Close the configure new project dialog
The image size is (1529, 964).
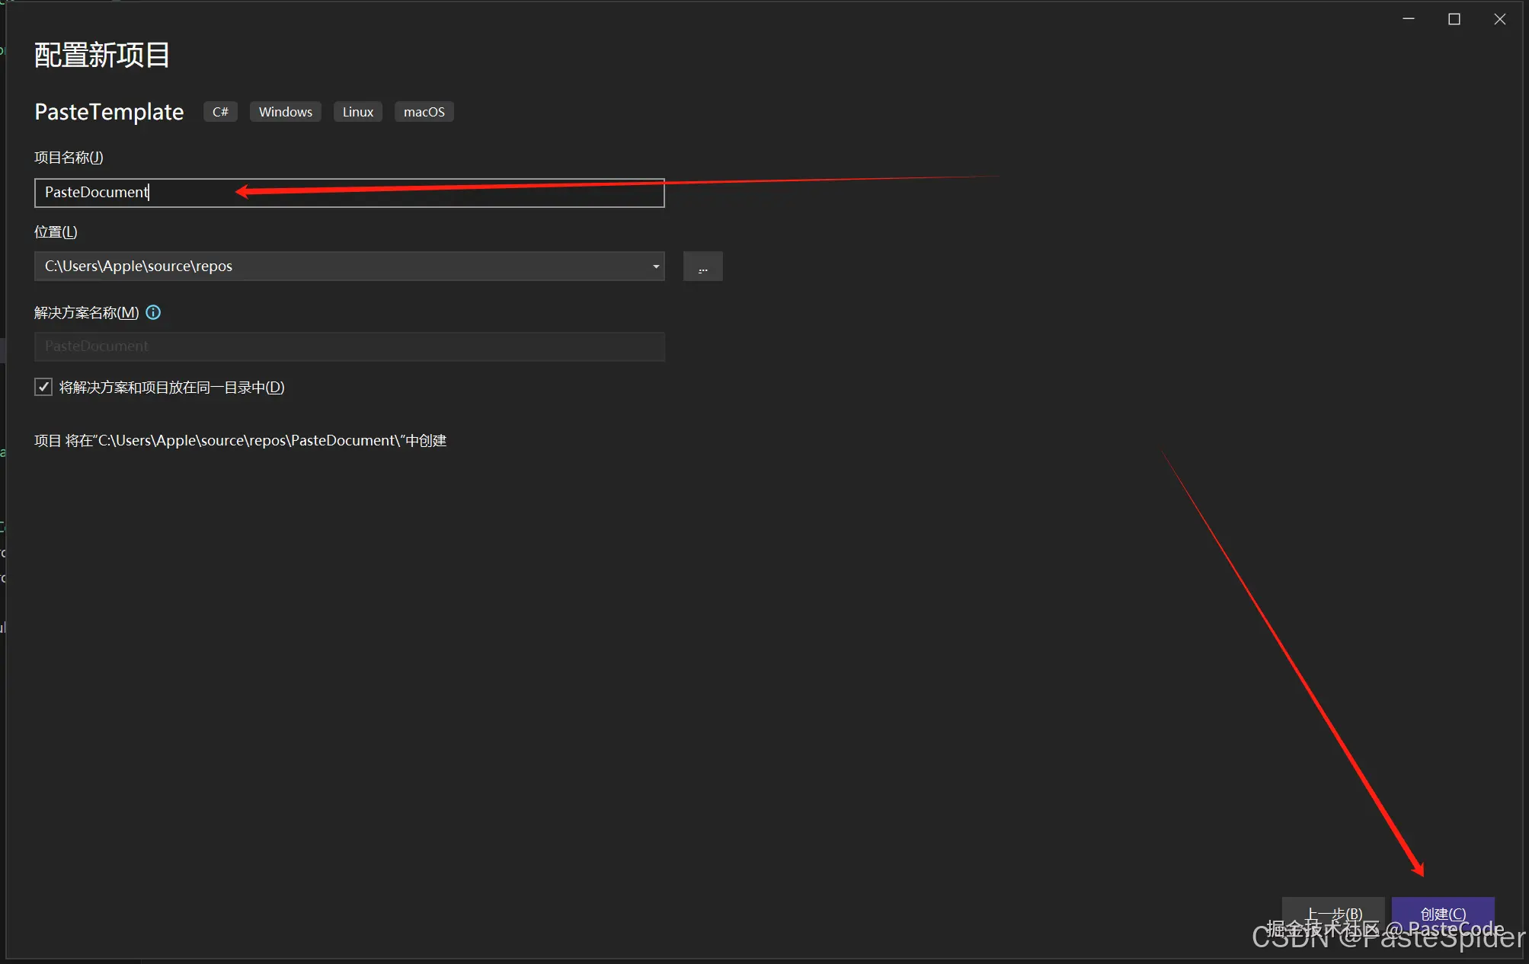[1499, 19]
